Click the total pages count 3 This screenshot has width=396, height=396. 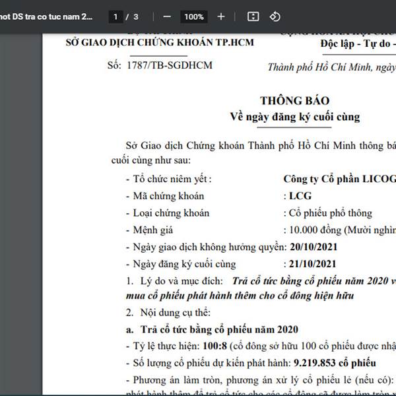(x=136, y=17)
